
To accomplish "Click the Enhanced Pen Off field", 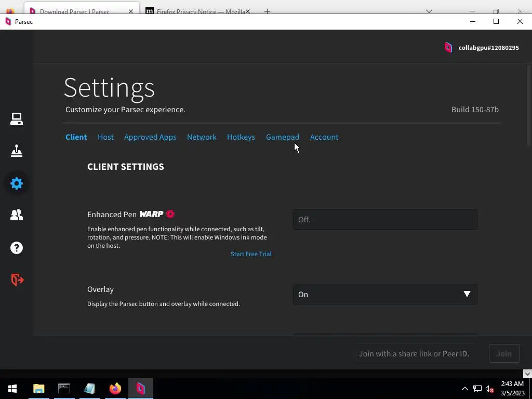I will coord(385,220).
